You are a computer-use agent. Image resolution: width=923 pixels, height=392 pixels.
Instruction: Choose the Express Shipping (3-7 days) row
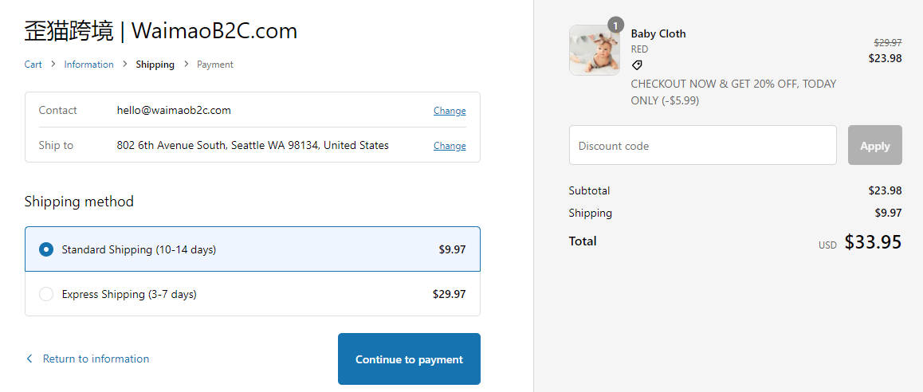253,294
